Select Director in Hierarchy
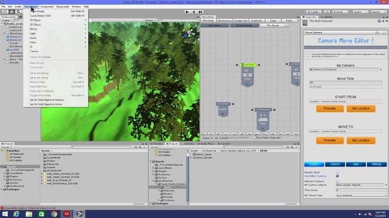This screenshot has height=218, width=389. pyautogui.click(x=14, y=62)
